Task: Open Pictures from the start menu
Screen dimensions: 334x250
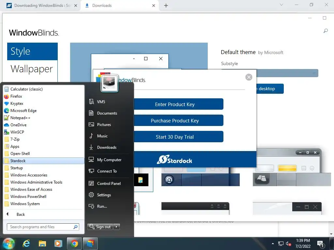Action: [x=109, y=125]
